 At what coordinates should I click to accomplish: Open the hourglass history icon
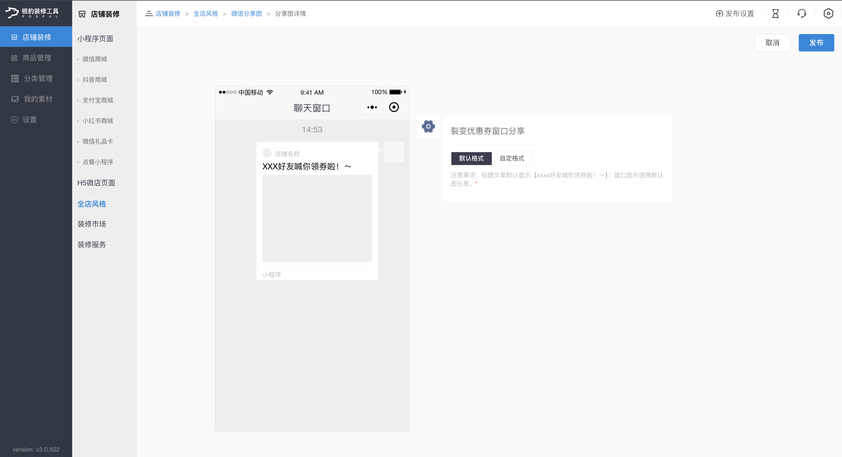pos(775,13)
